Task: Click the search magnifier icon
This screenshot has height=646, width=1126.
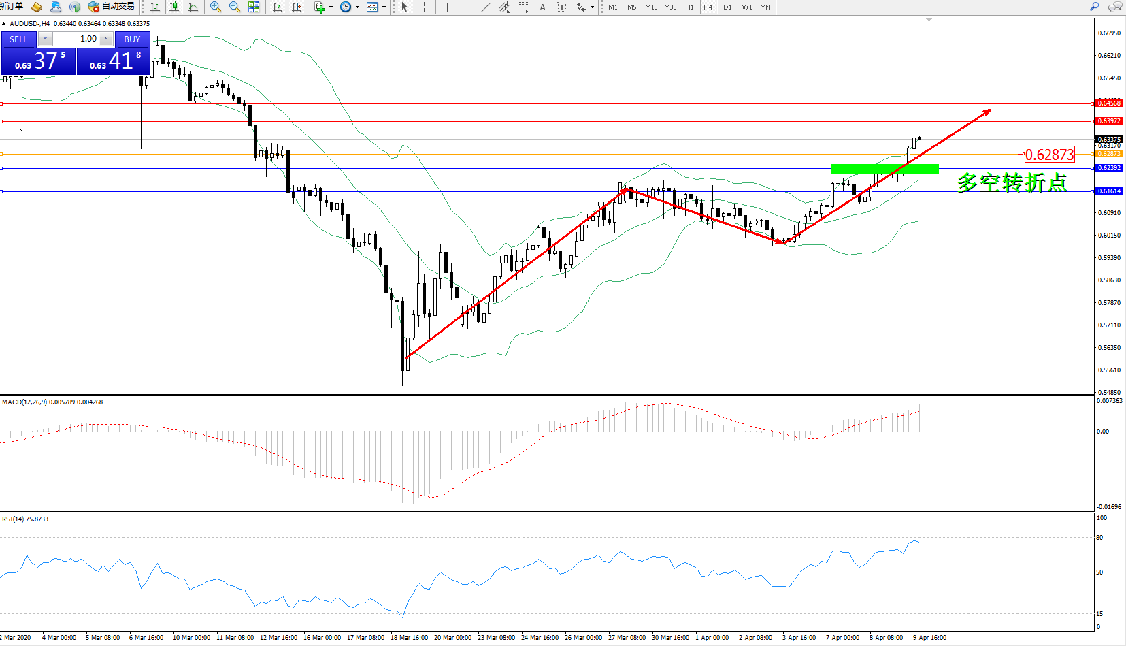Action: 1094,7
